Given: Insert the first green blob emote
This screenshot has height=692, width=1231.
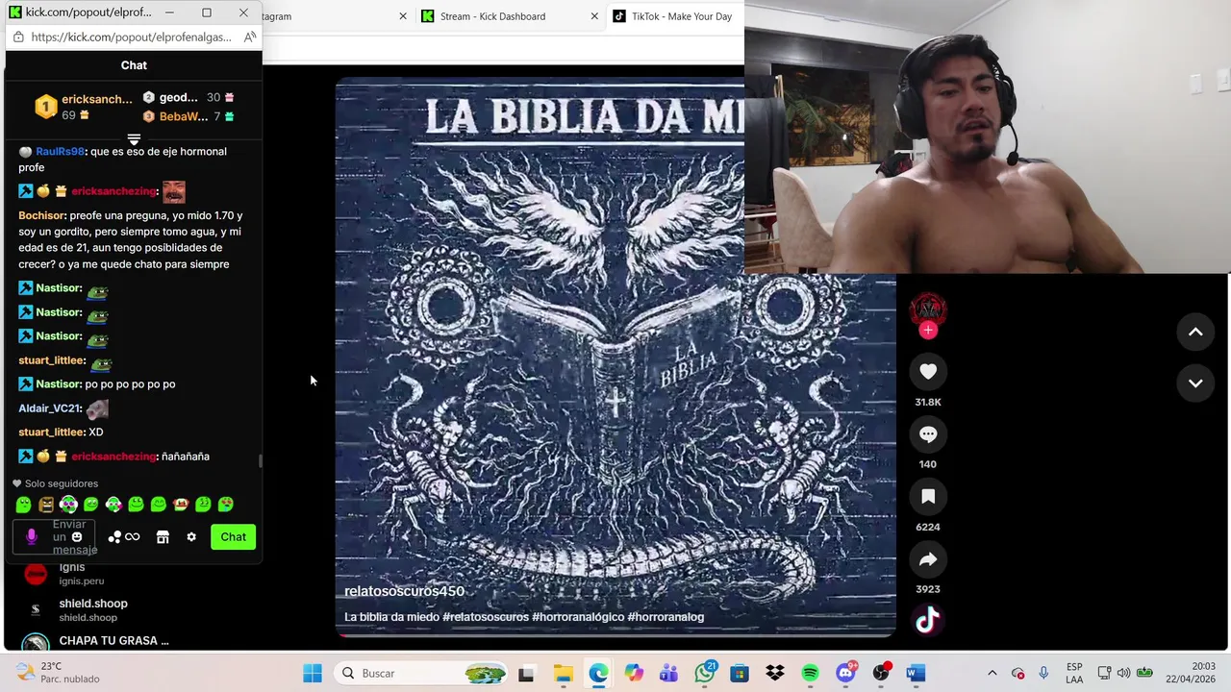Looking at the screenshot, I should pos(24,505).
